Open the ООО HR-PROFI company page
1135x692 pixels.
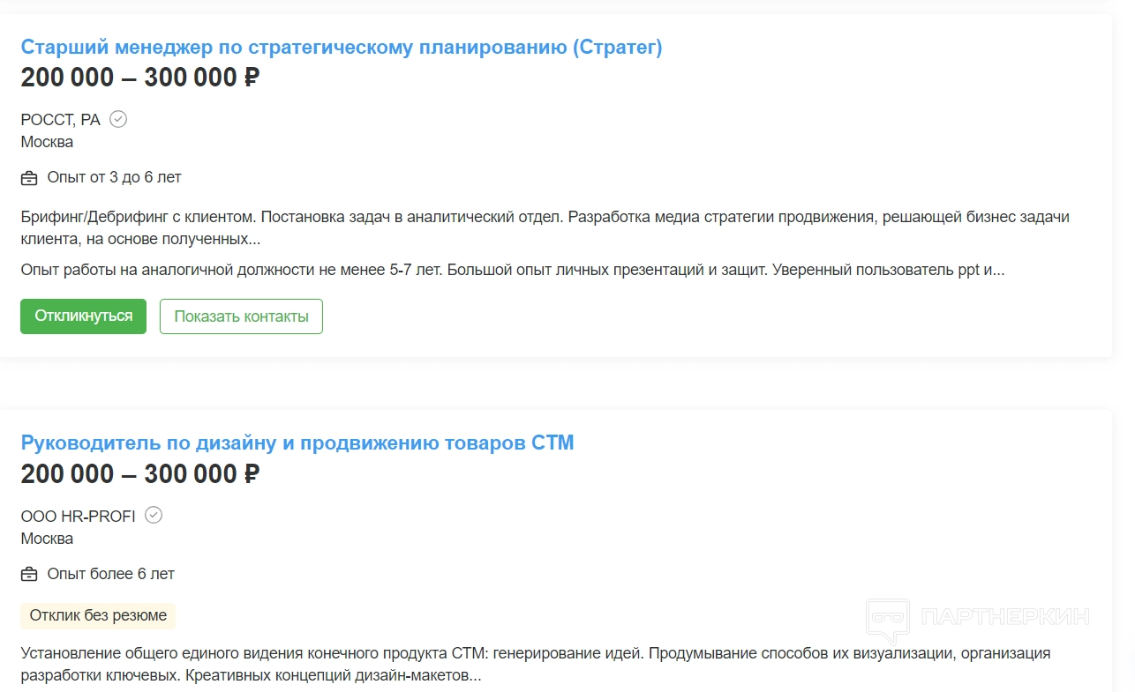click(x=79, y=517)
